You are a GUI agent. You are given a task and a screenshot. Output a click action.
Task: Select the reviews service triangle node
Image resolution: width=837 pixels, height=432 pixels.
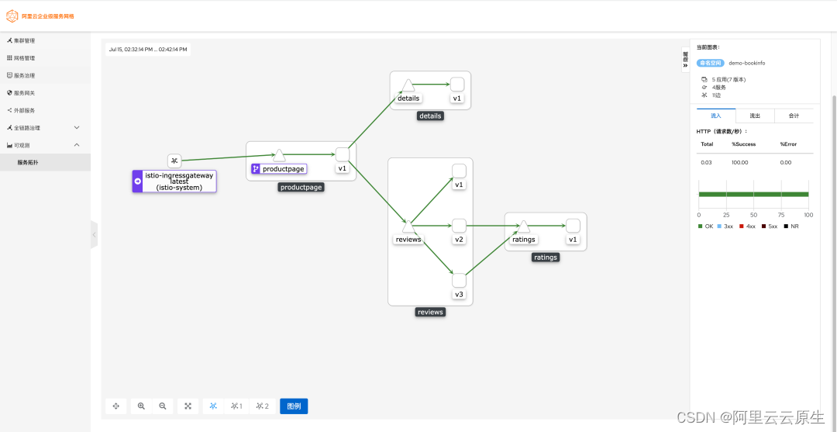click(x=408, y=226)
